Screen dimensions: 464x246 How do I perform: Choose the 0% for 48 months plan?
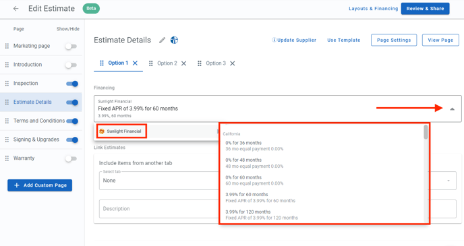323,163
